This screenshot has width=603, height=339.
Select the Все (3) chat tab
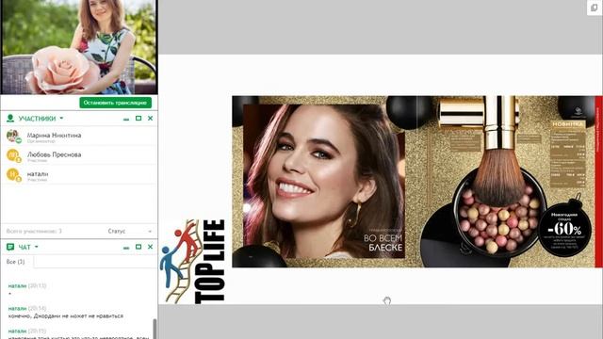(x=16, y=262)
